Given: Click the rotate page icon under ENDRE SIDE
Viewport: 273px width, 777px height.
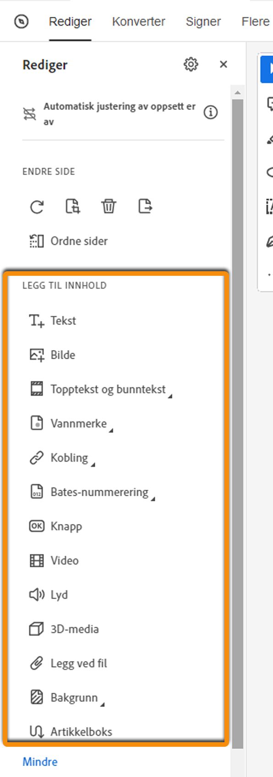Looking at the screenshot, I should 36,206.
